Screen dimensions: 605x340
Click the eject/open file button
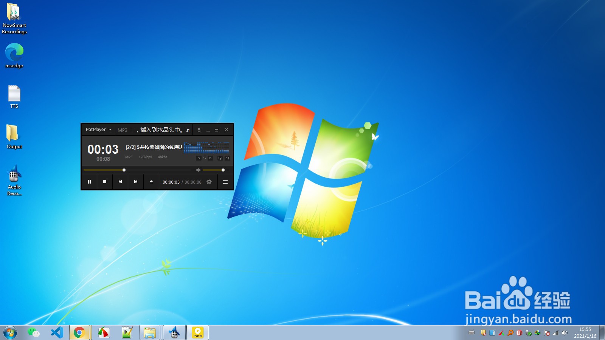[x=151, y=182]
